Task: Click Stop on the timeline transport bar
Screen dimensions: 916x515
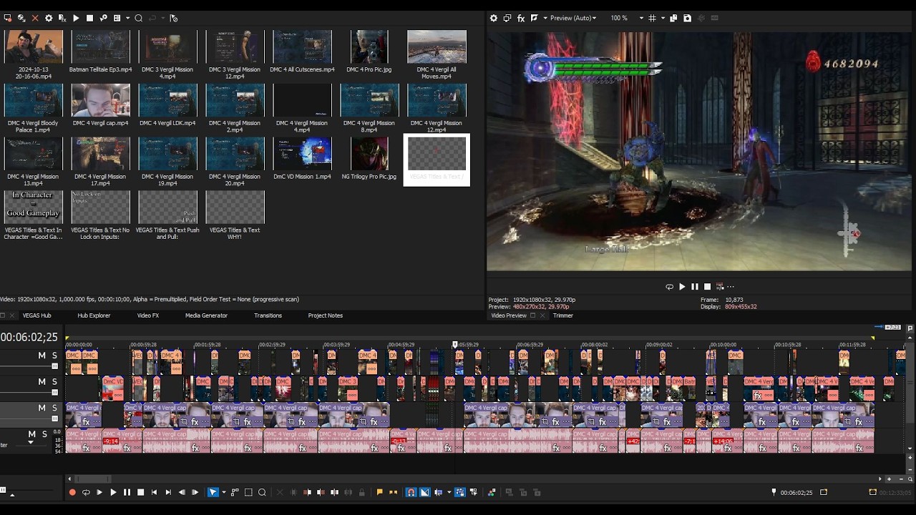Action: click(140, 492)
